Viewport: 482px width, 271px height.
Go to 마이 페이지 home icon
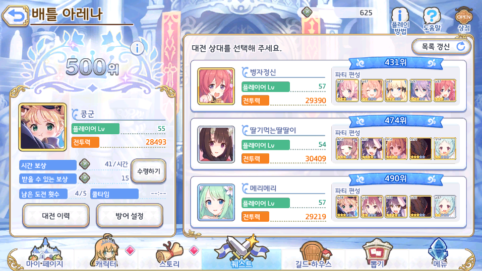(44, 254)
